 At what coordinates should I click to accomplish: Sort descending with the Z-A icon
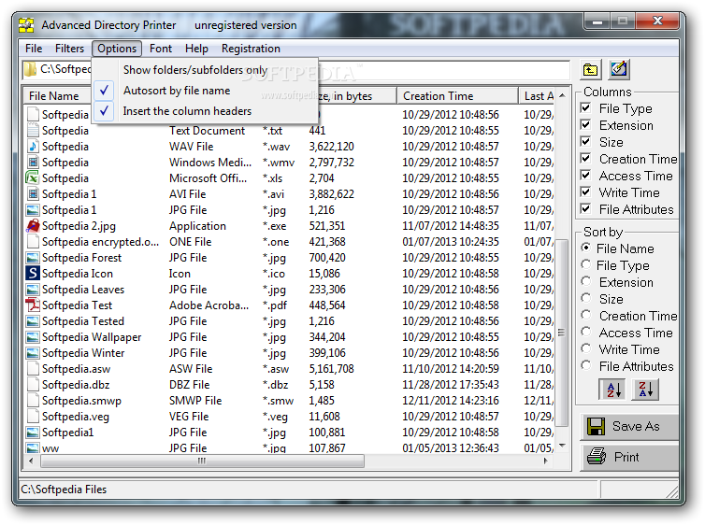(x=645, y=390)
